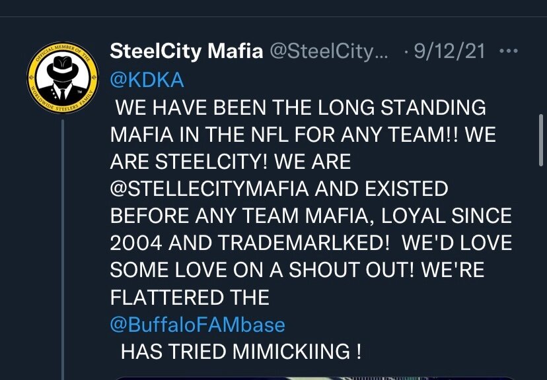
Task: Tap the SteelCity Mafia display name
Action: pyautogui.click(x=186, y=51)
